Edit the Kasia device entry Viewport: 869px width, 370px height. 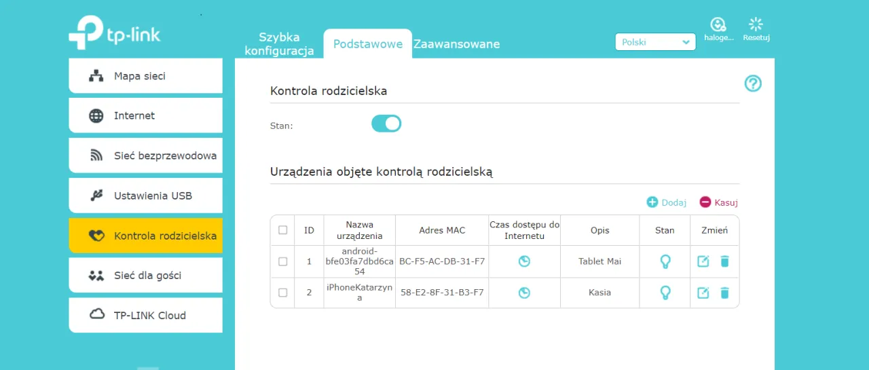pos(703,293)
